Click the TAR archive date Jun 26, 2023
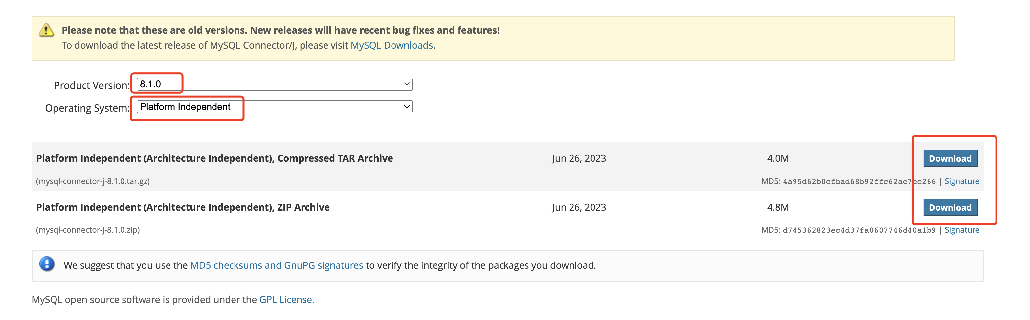Viewport: 1030px width, 320px height. 579,158
